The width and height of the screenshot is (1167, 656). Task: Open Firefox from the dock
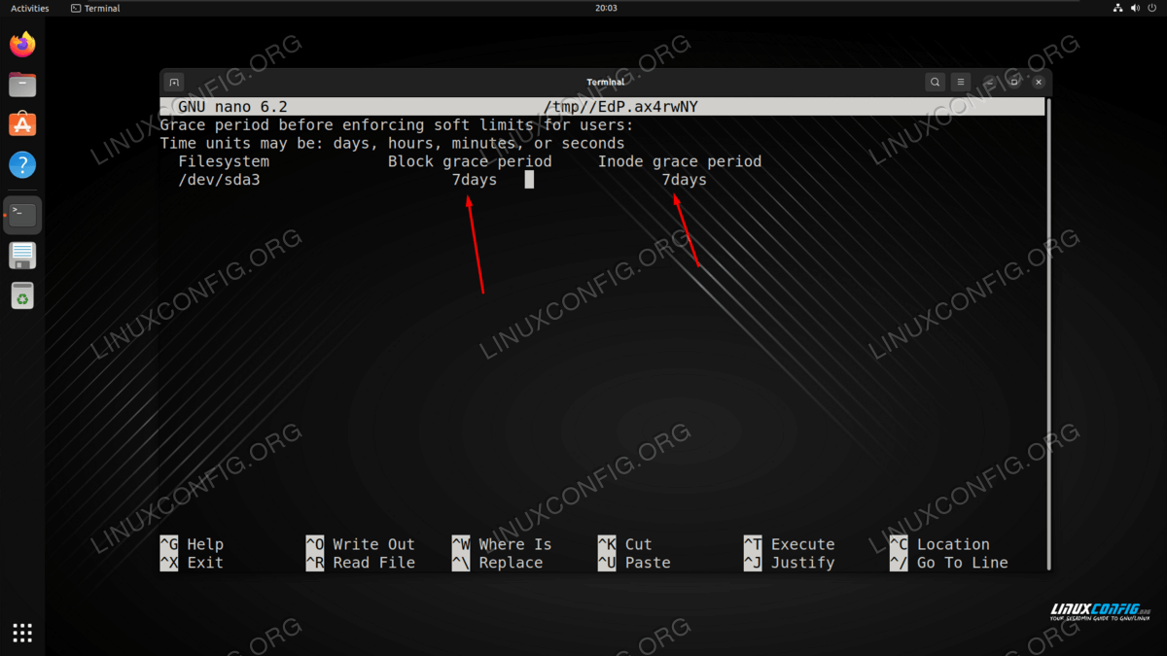[x=22, y=45]
